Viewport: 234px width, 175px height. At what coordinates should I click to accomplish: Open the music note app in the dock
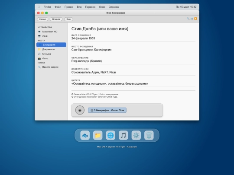123,135
